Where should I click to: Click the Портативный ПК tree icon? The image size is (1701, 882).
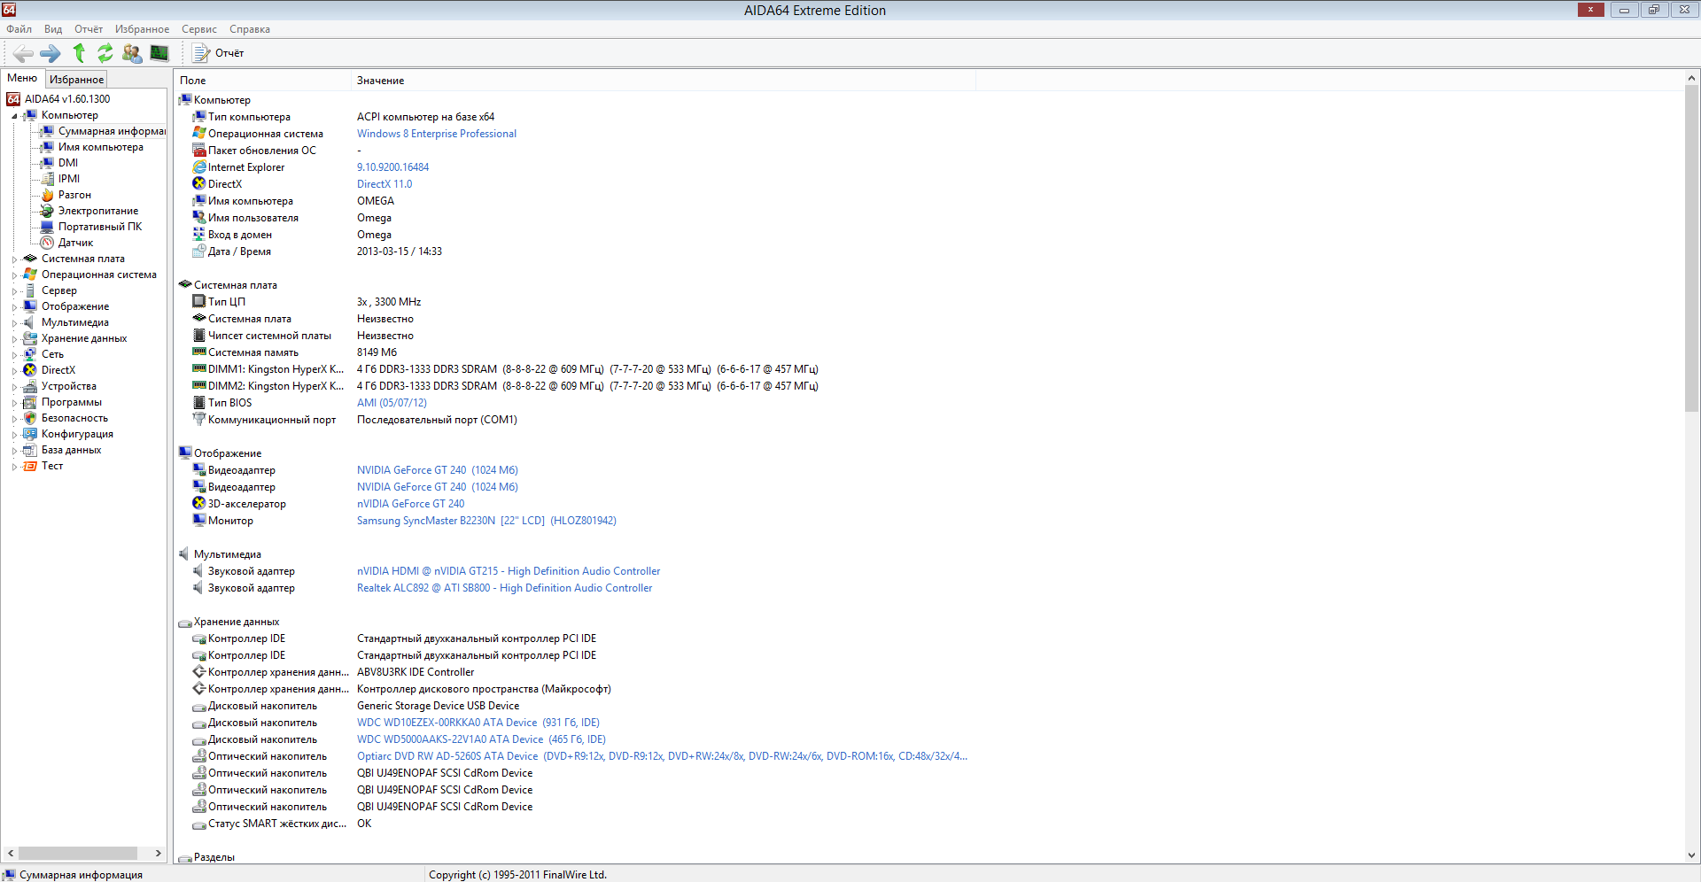click(x=48, y=227)
